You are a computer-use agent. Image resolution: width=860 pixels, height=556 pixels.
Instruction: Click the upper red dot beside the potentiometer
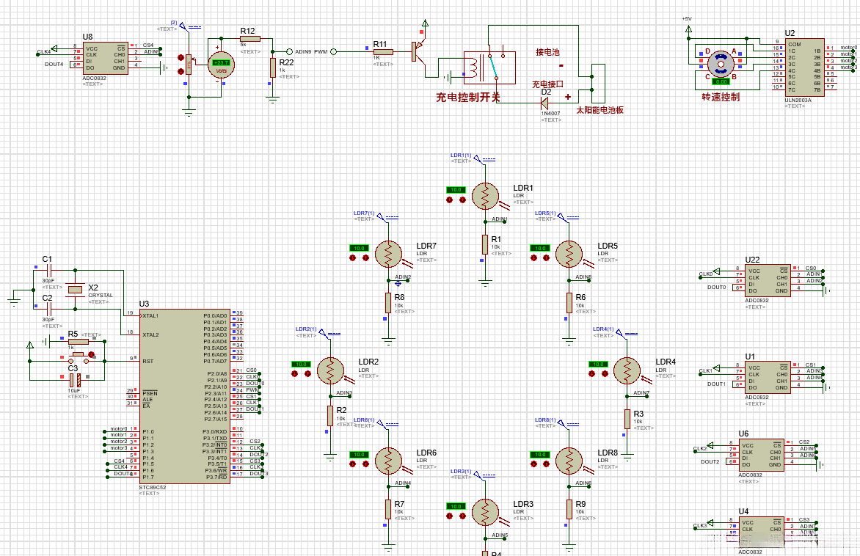181,57
